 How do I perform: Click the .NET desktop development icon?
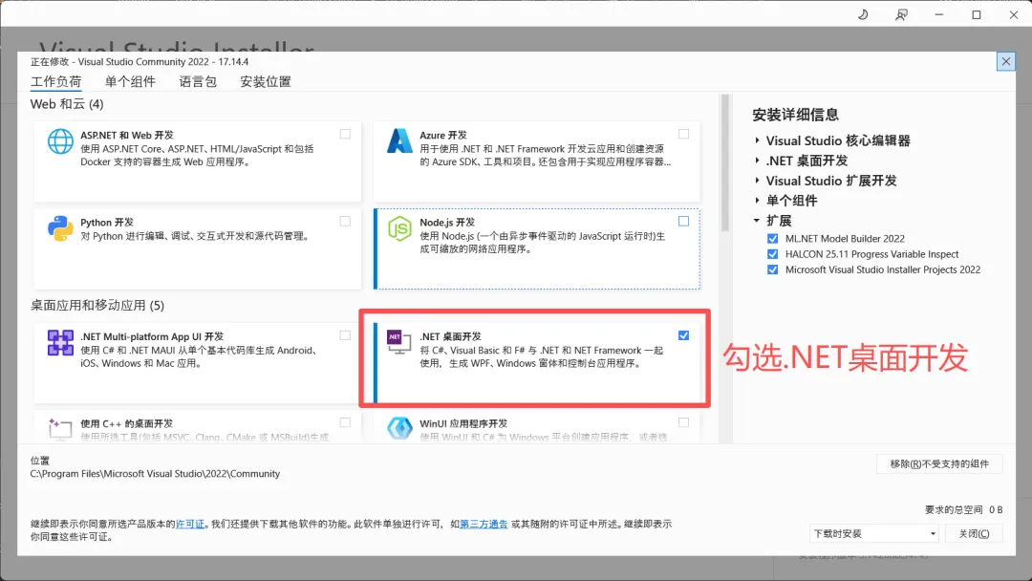click(x=398, y=341)
